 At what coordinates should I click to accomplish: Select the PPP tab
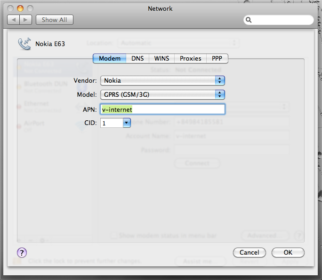tap(217, 58)
